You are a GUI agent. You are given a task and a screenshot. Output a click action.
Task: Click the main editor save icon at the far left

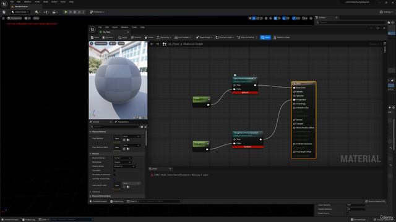click(4, 12)
